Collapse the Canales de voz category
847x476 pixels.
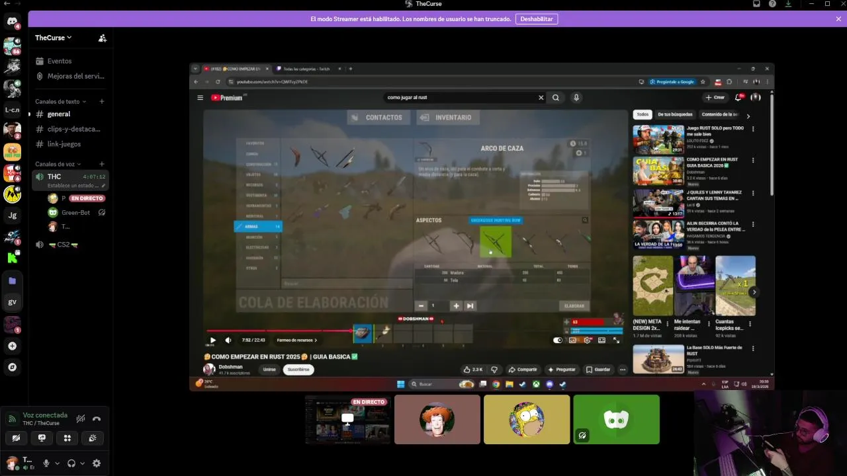pyautogui.click(x=58, y=164)
